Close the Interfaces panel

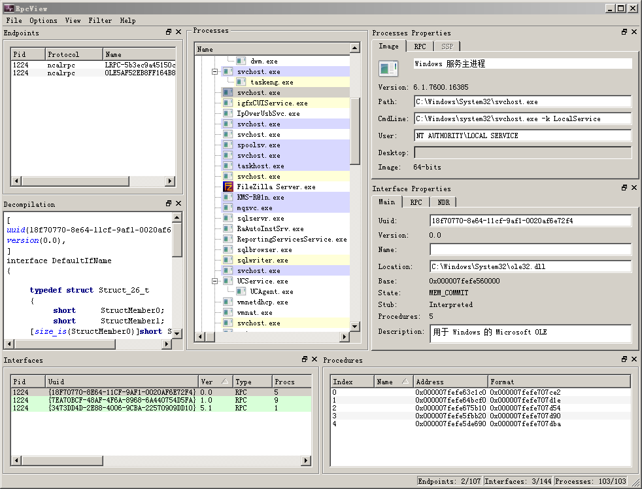tap(314, 359)
